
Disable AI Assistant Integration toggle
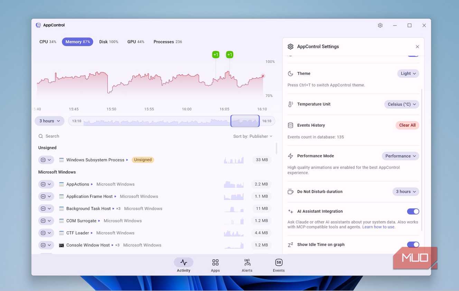coord(413,211)
